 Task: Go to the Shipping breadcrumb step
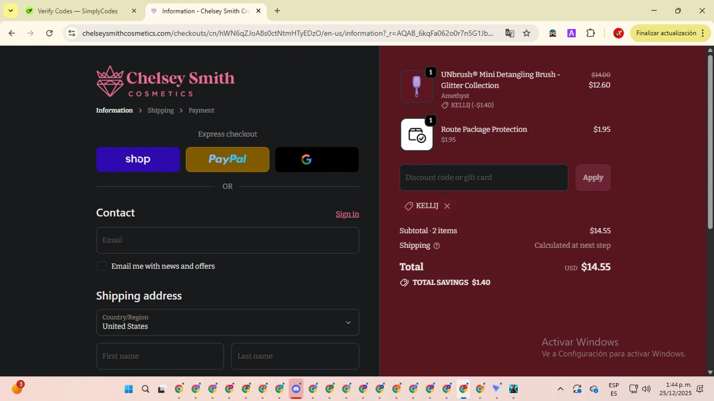(x=160, y=110)
